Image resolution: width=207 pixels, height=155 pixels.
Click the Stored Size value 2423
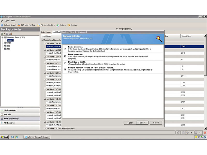click(183, 108)
